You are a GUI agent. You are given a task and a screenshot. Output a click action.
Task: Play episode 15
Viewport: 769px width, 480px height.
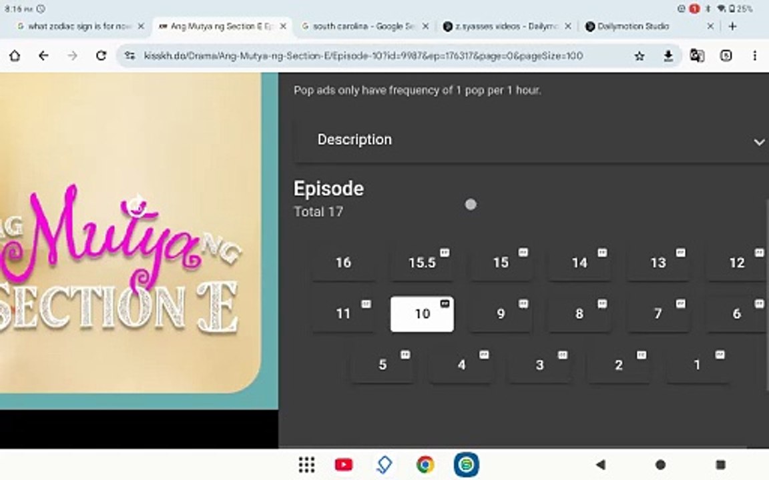[x=501, y=263]
